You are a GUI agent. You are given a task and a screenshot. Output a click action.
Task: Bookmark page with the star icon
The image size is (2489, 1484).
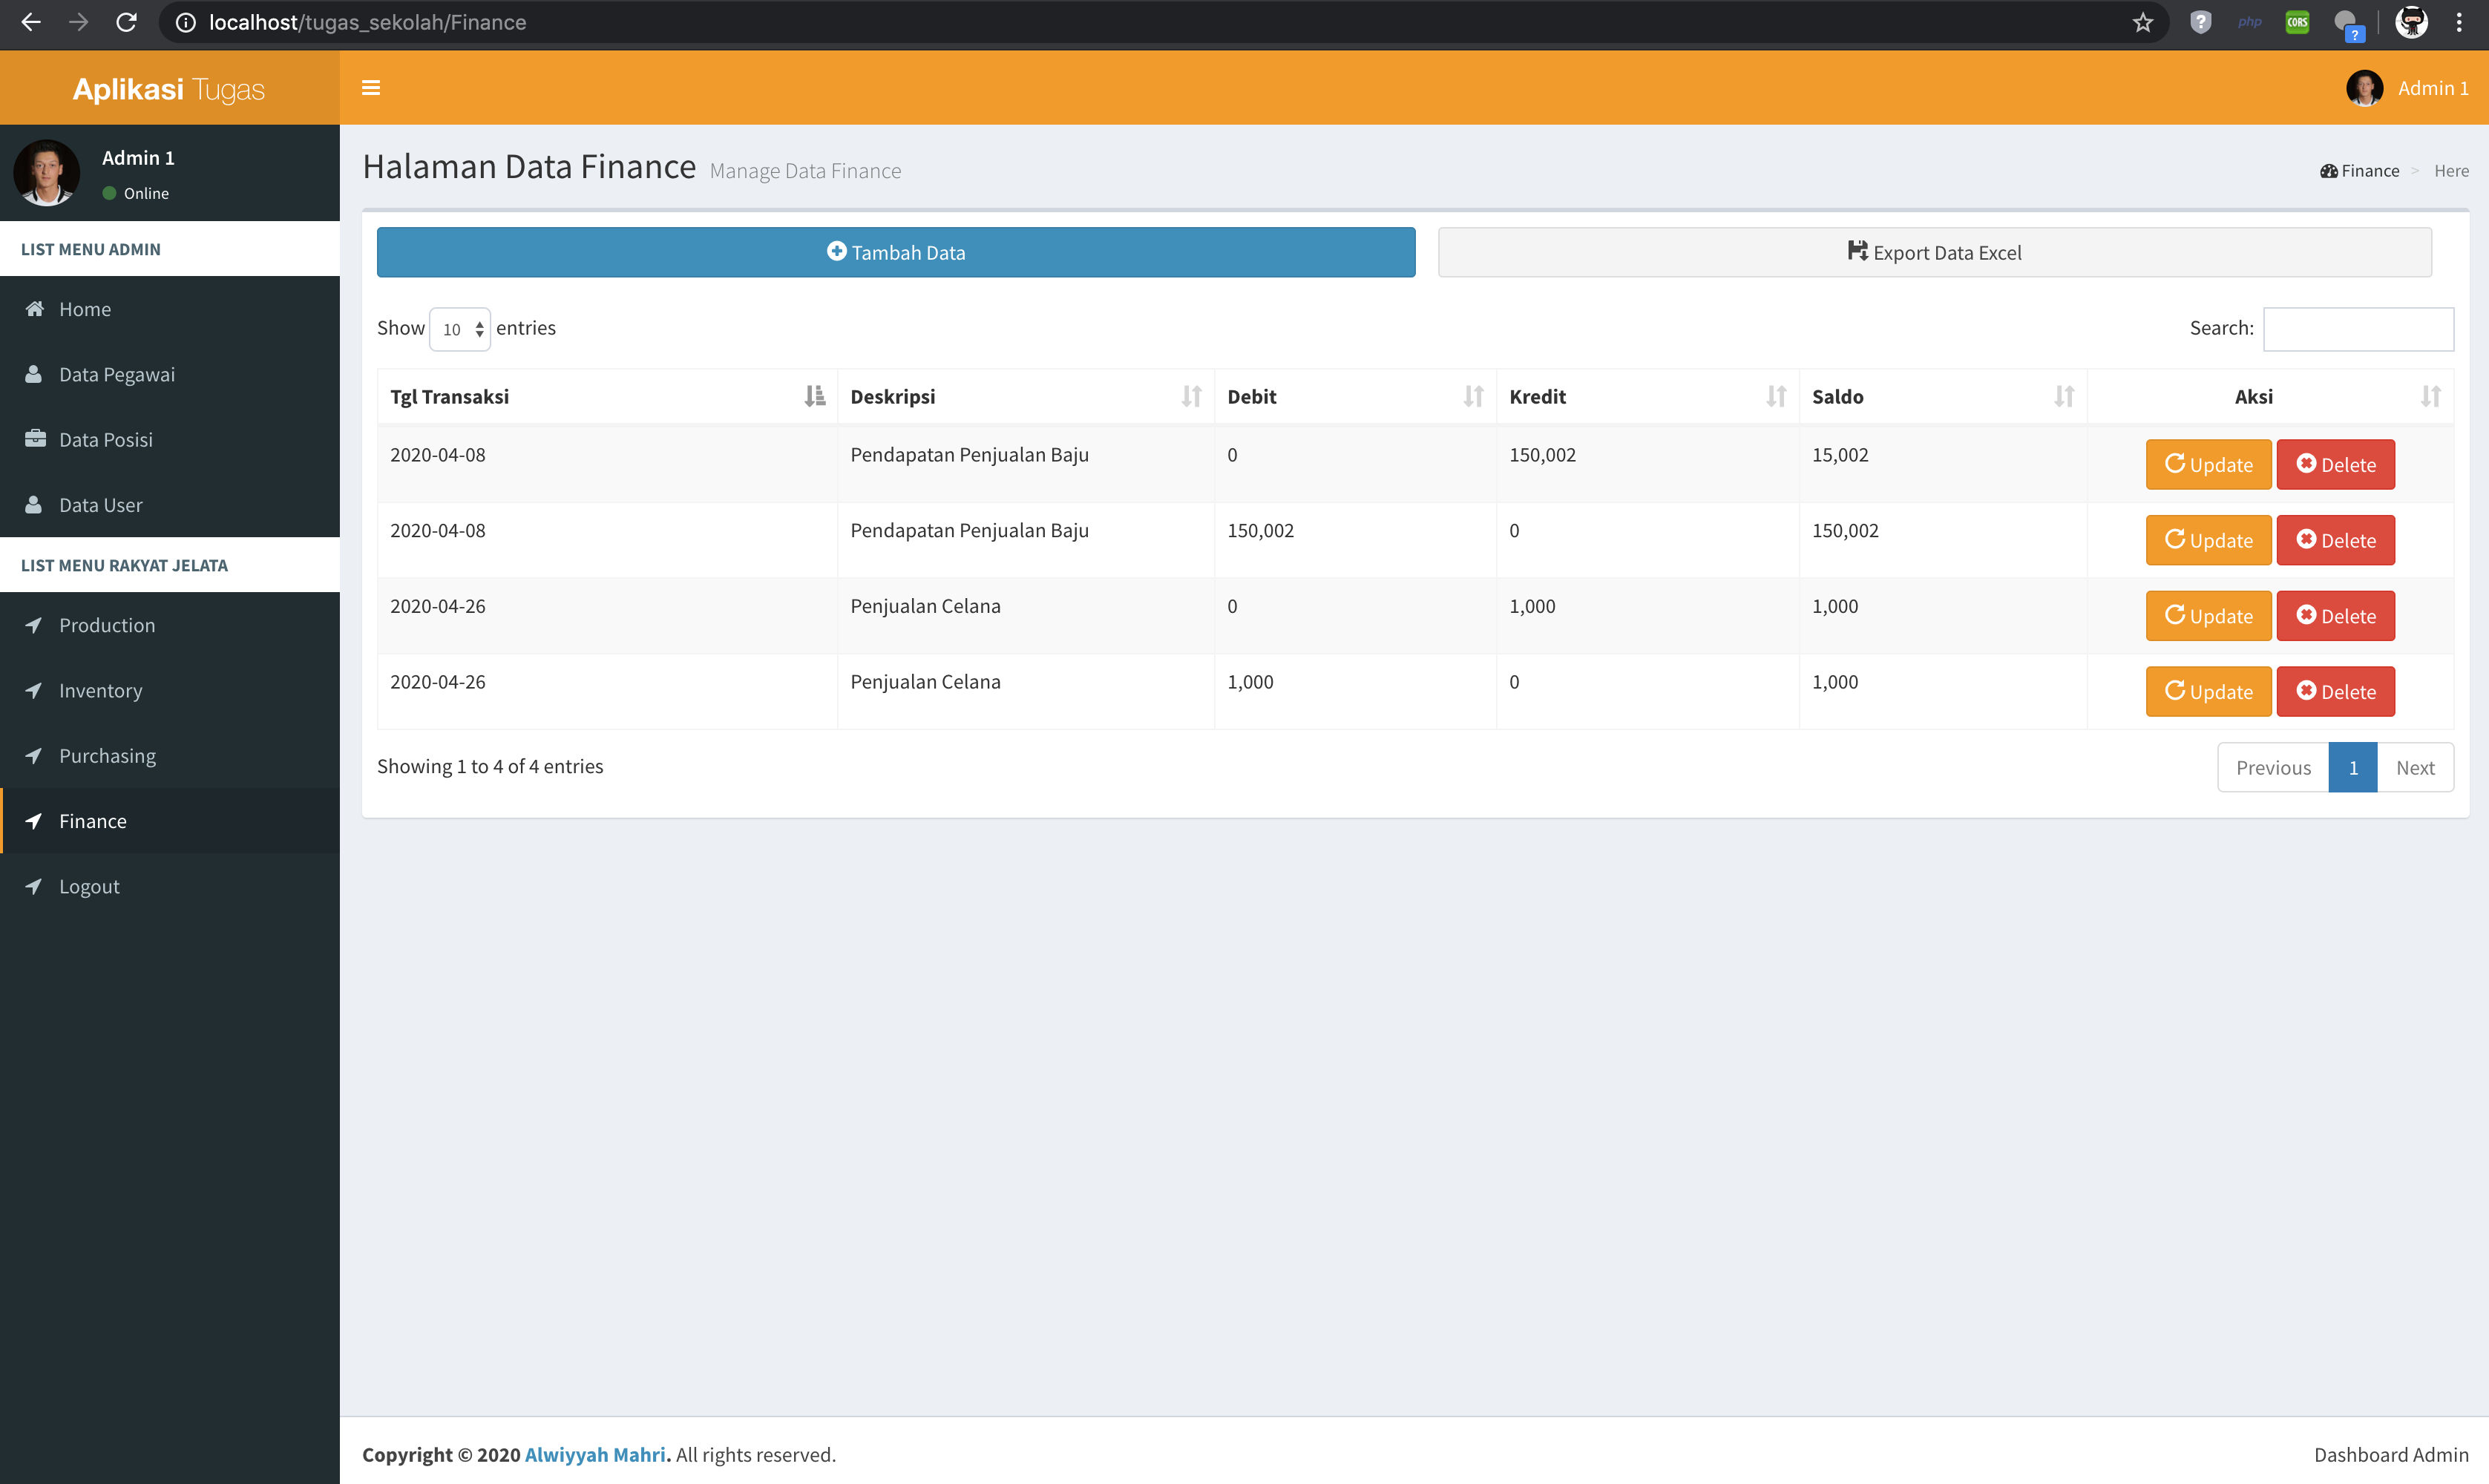[x=2142, y=22]
